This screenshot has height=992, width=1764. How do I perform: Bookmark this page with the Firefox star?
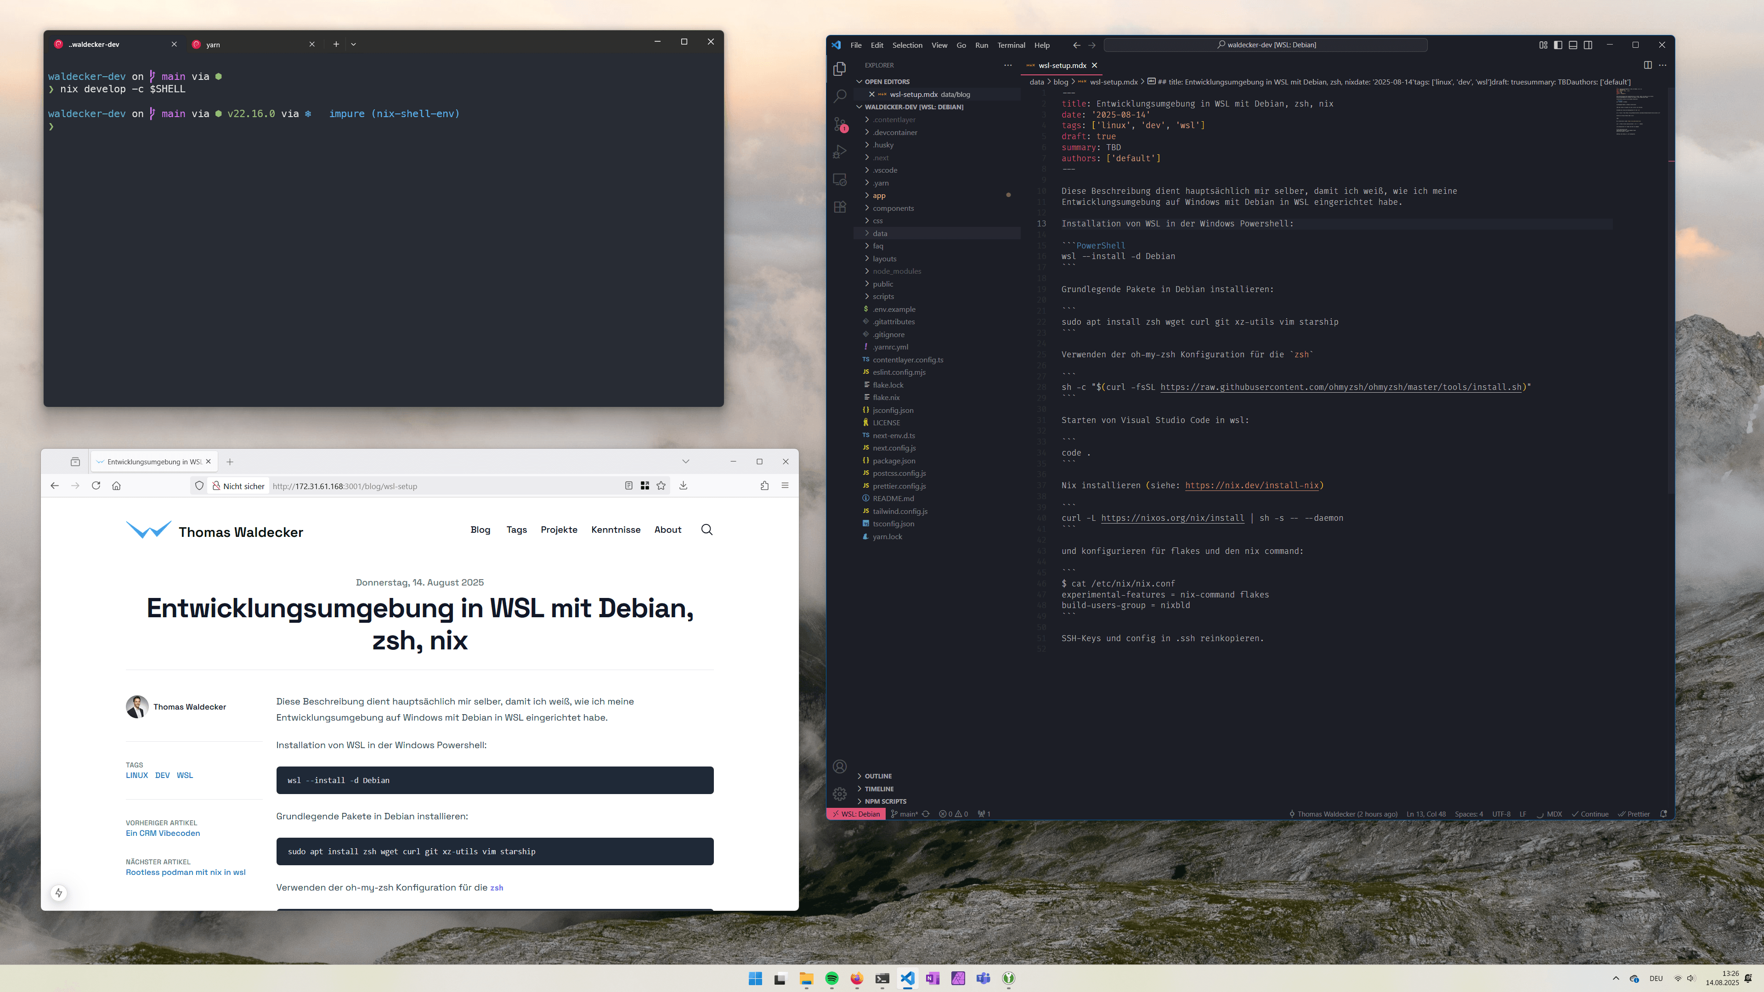[x=661, y=485]
